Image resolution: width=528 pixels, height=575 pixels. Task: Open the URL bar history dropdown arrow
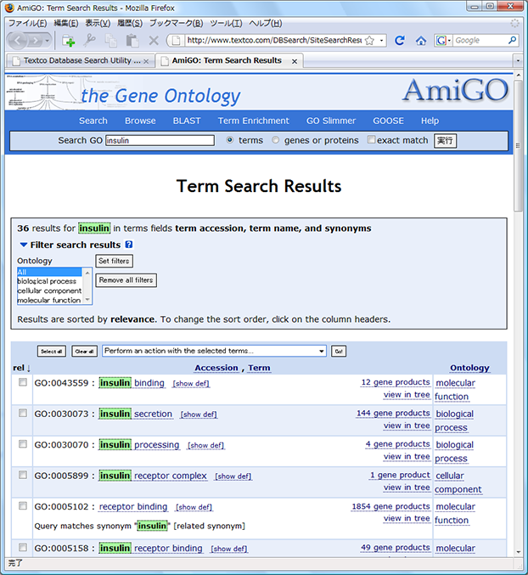381,40
